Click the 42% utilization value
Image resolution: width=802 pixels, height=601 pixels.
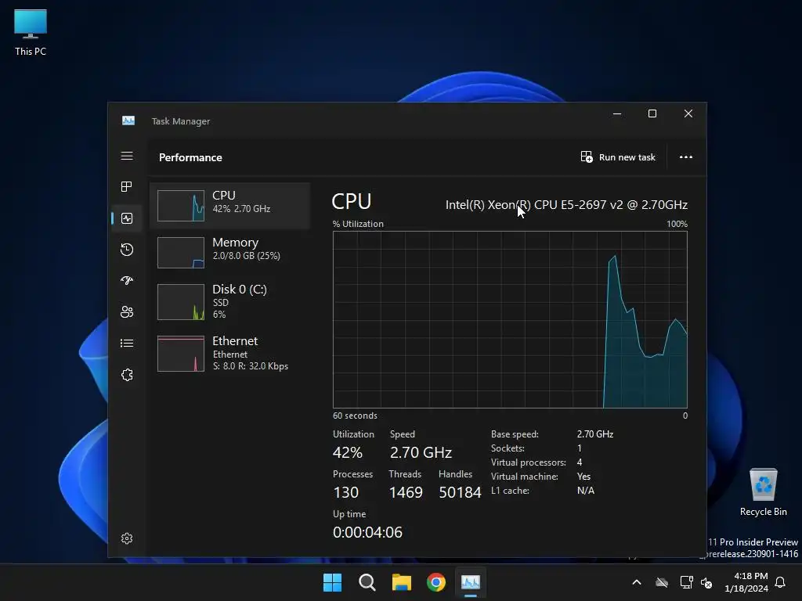click(x=347, y=452)
